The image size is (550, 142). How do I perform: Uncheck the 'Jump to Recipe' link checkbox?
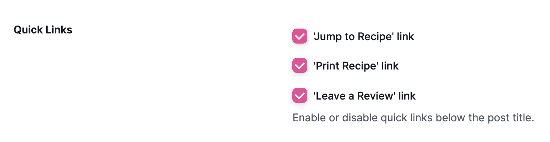300,36
